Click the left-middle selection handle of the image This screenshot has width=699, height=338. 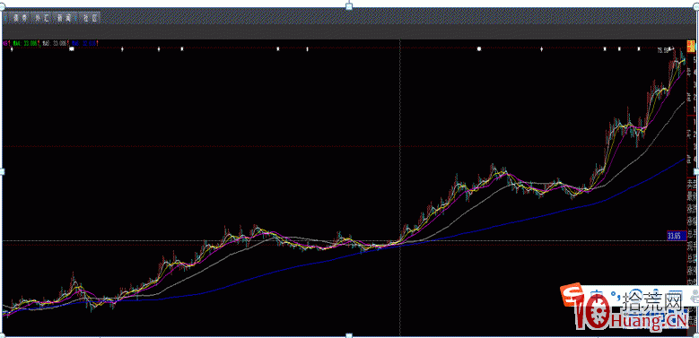[1, 171]
